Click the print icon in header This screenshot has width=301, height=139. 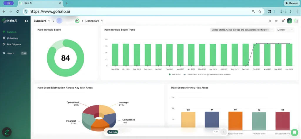pos(276,21)
